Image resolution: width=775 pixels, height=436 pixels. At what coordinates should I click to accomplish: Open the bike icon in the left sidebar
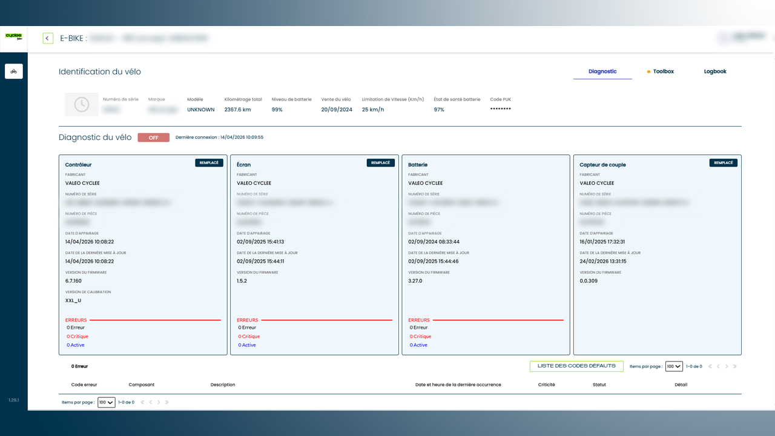coord(14,71)
